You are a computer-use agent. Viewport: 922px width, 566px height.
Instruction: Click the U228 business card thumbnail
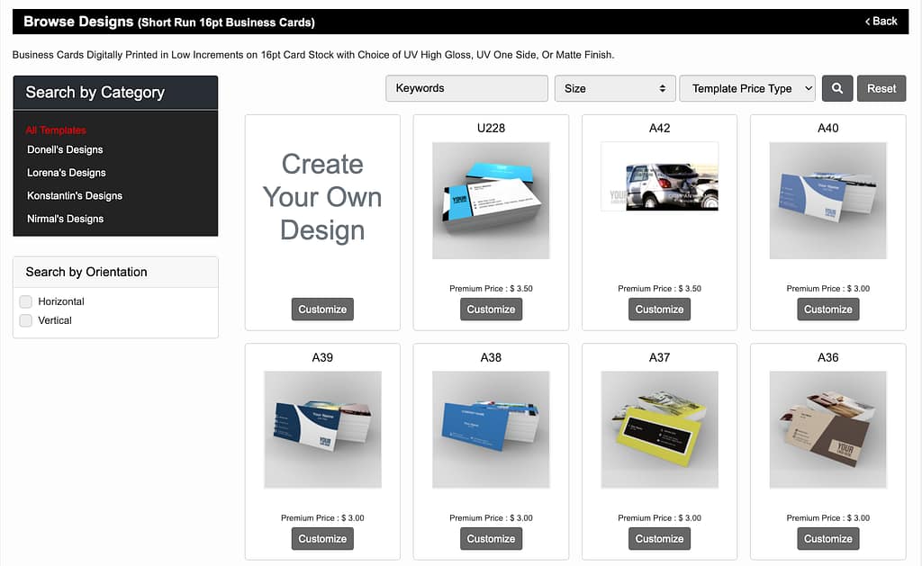pos(491,201)
